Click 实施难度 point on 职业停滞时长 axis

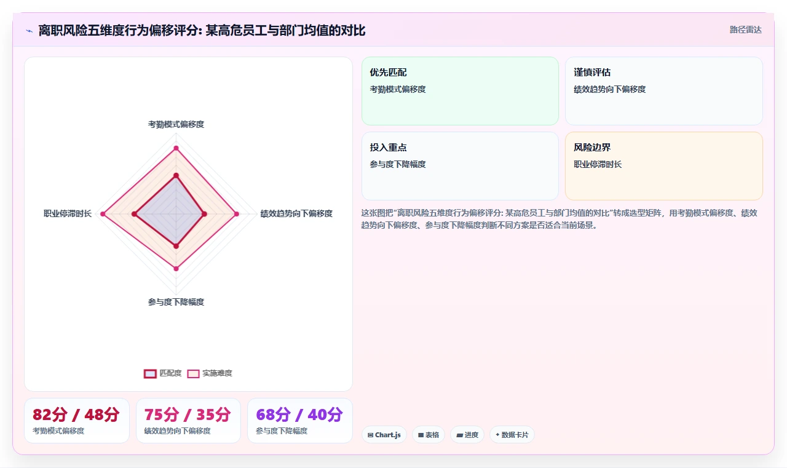(103, 214)
